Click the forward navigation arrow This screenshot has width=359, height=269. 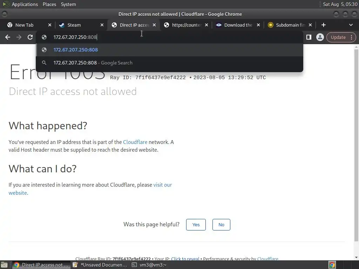pyautogui.click(x=19, y=37)
